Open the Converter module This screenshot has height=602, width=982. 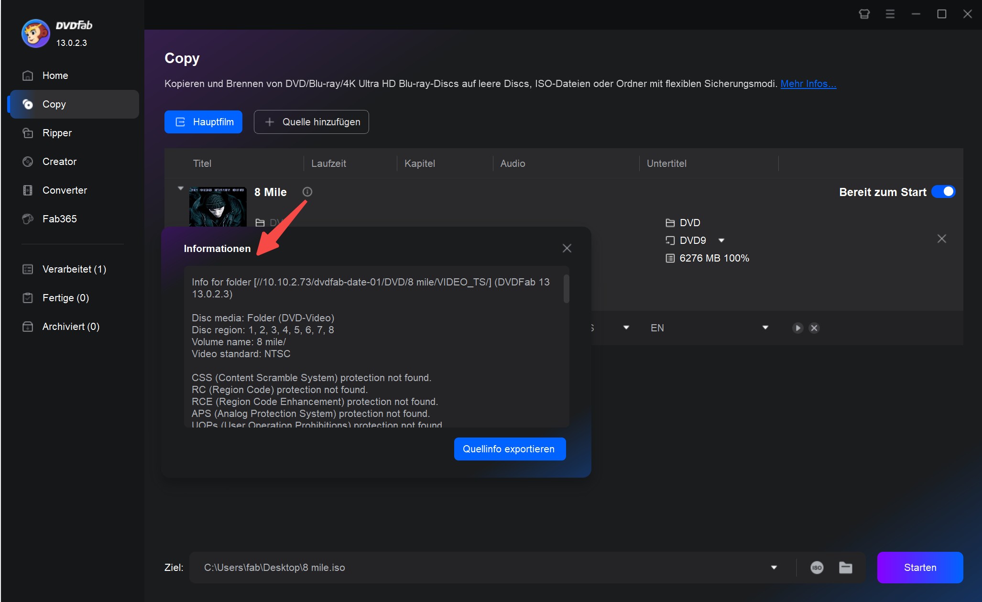(x=65, y=190)
